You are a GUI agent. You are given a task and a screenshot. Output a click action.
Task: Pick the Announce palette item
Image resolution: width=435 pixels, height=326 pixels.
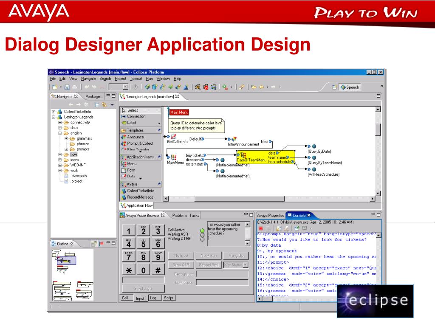click(x=141, y=137)
